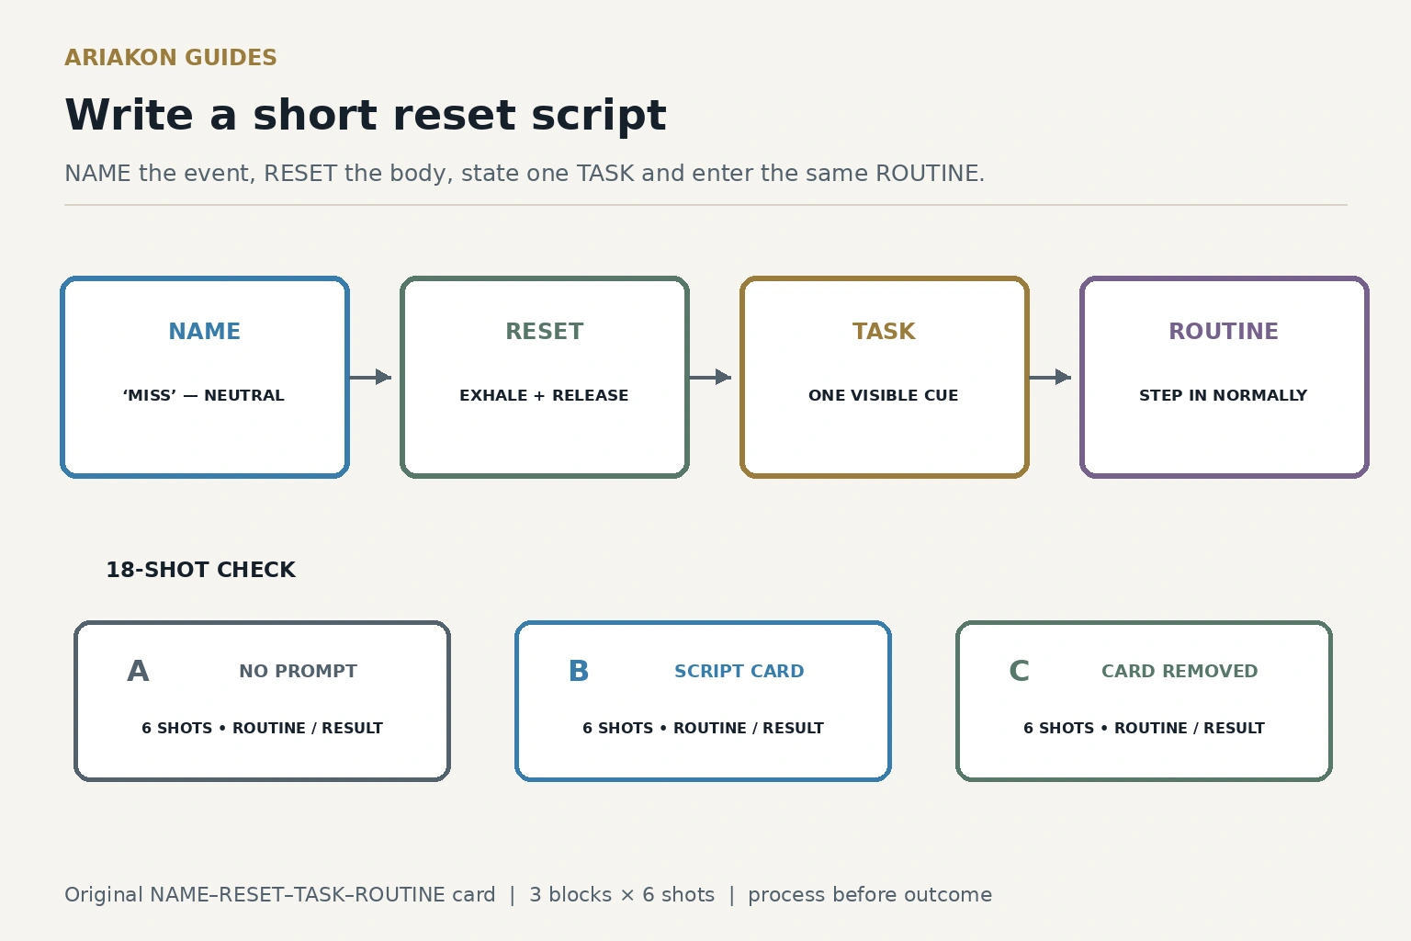Click the footer phrase "process before outcome"
Image resolution: width=1411 pixels, height=941 pixels.
[870, 895]
